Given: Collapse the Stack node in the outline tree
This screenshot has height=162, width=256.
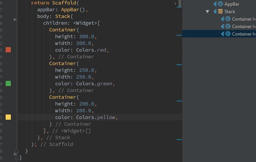Looking at the screenshot, I should pyautogui.click(x=208, y=12).
